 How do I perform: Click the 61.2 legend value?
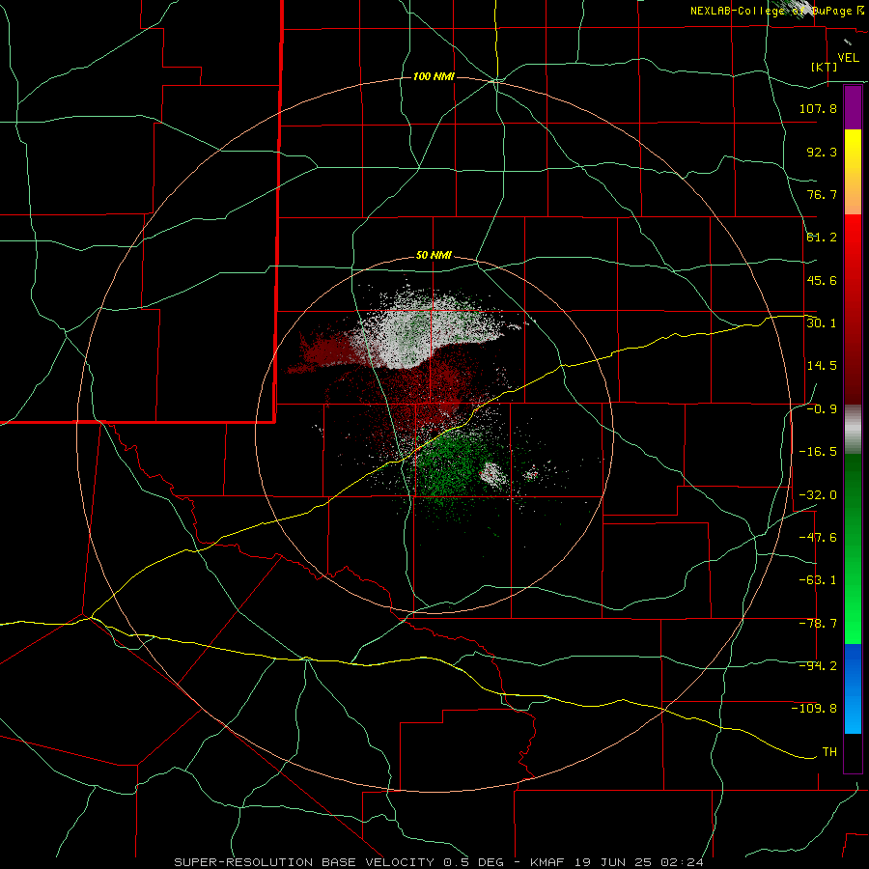822,238
